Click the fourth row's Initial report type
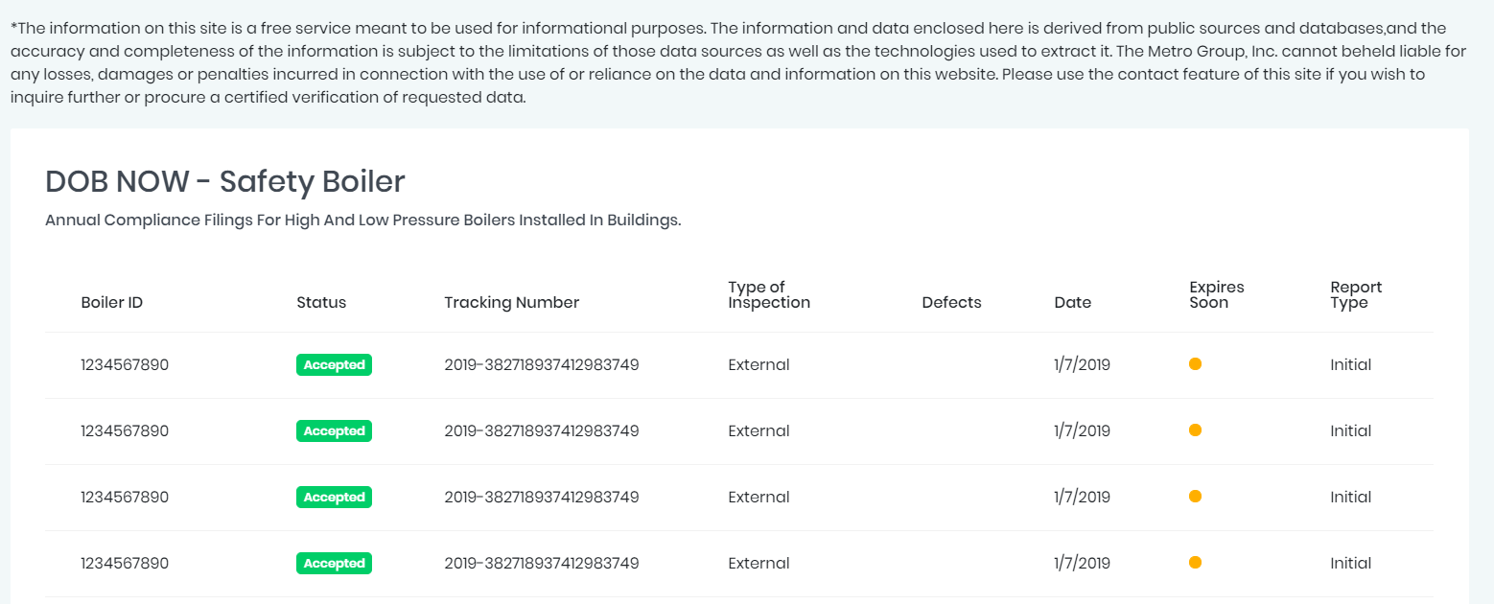Screen dimensions: 1494x604 [1350, 564]
